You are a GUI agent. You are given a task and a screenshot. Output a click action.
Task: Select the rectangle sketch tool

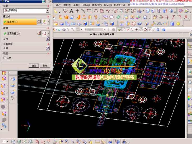pyautogui.click(x=89, y=11)
